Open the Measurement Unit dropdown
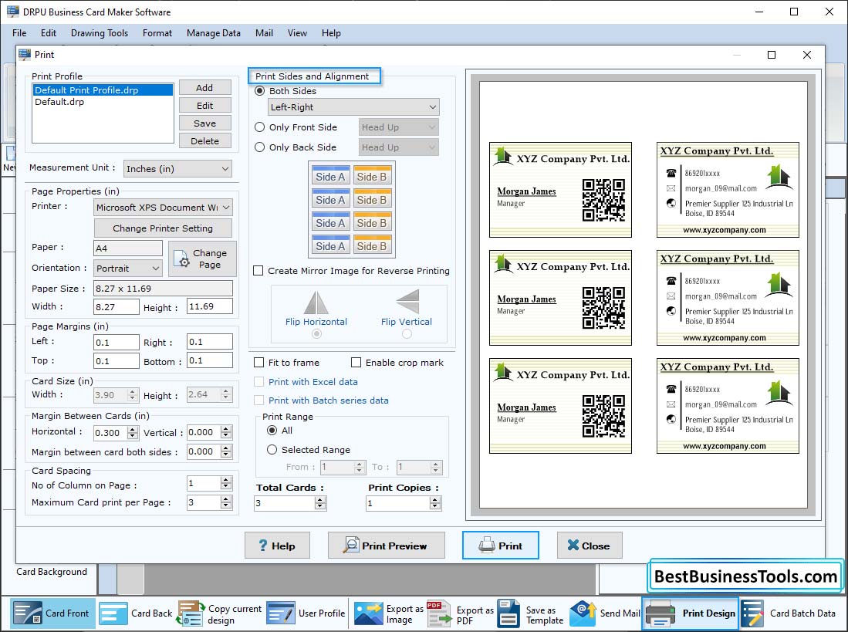The image size is (848, 632). tap(177, 169)
